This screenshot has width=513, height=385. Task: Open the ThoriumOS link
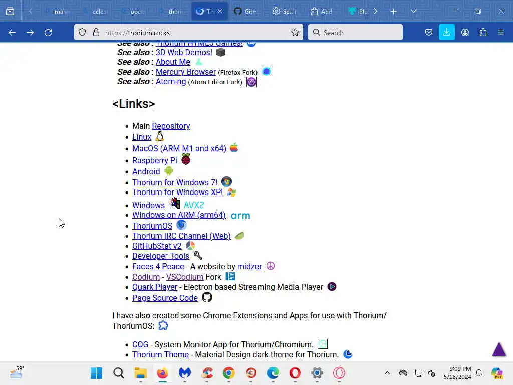152,226
